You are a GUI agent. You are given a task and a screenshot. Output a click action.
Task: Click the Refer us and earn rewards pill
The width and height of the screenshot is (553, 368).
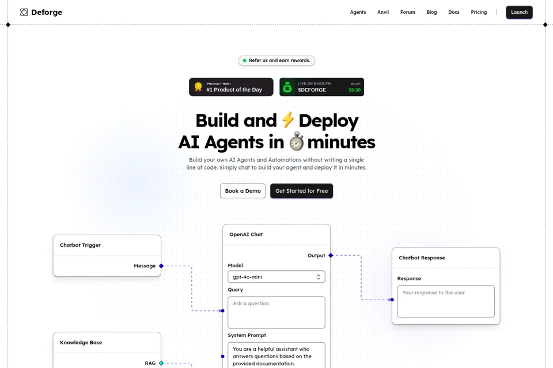[x=276, y=60]
